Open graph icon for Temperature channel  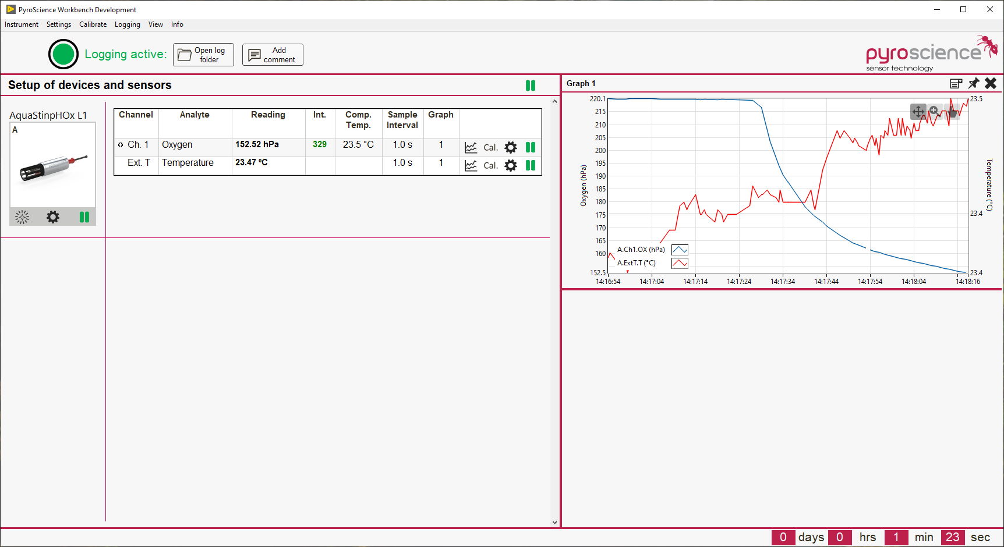pos(471,165)
